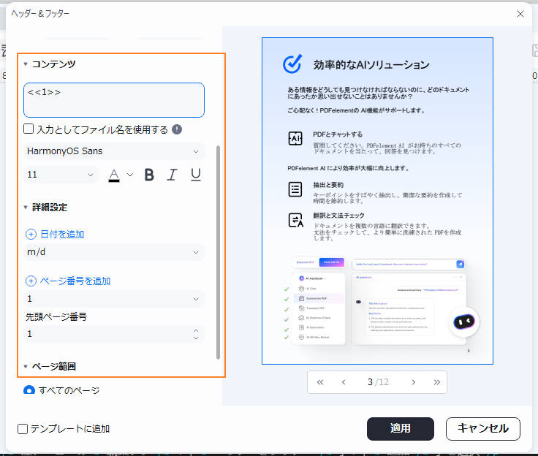Viewport: 538px width, 456px height.
Task: Click the info icon beside file name option
Action: click(177, 129)
